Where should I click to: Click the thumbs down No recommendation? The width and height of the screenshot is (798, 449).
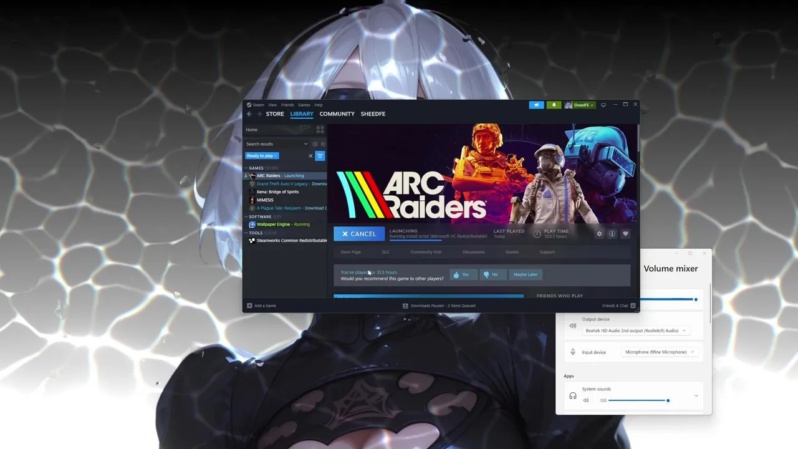(493, 274)
